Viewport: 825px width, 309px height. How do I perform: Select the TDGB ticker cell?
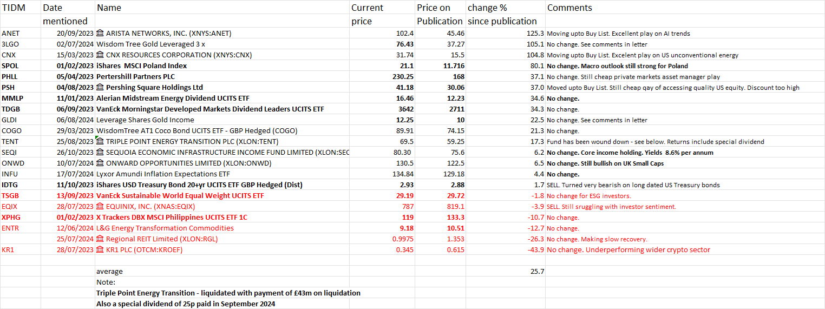point(21,109)
